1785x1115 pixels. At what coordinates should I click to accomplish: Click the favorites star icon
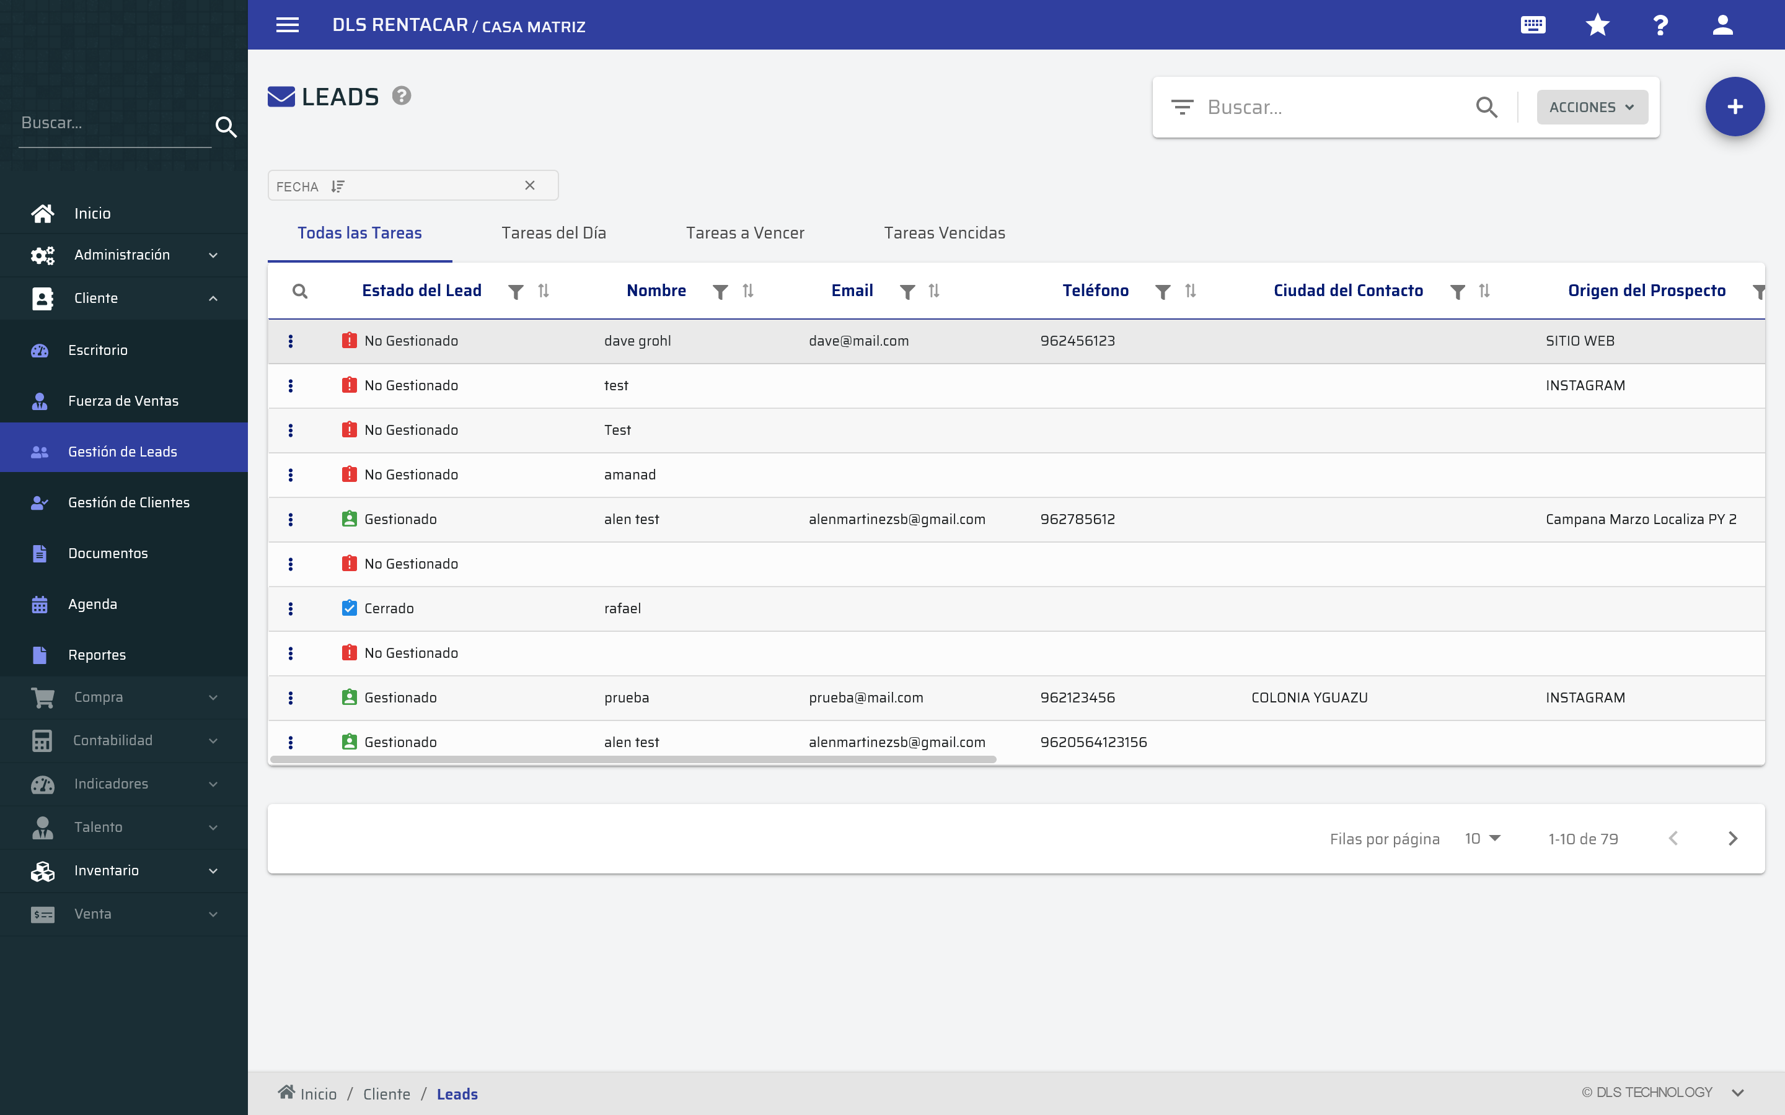(x=1597, y=25)
